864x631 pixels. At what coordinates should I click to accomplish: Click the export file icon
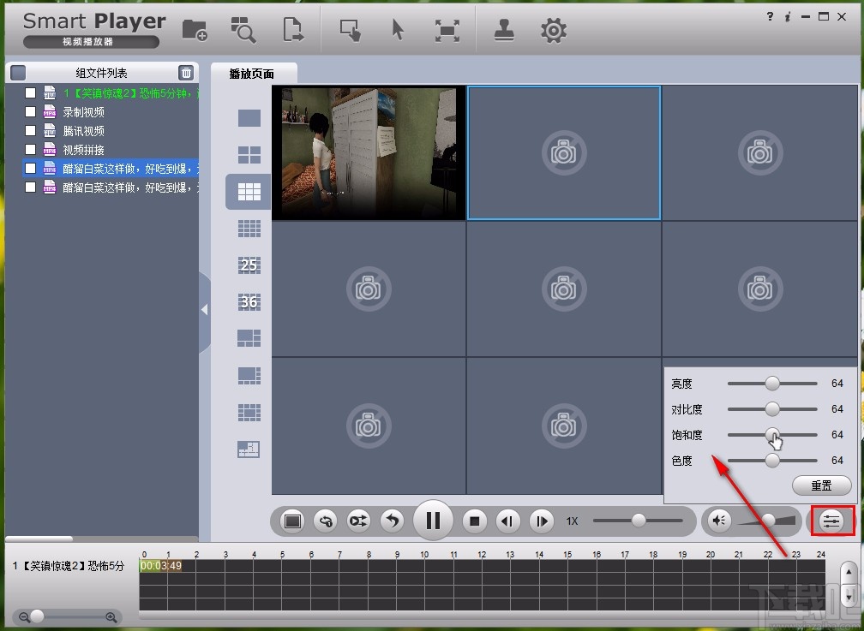293,30
